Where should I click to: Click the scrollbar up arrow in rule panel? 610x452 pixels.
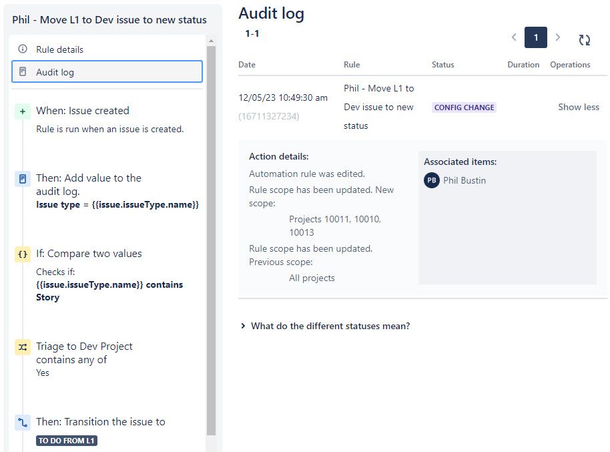[x=211, y=41]
